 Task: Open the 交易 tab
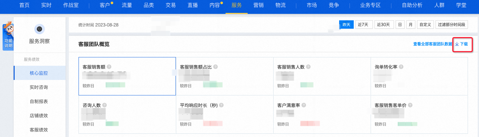[x=171, y=5]
